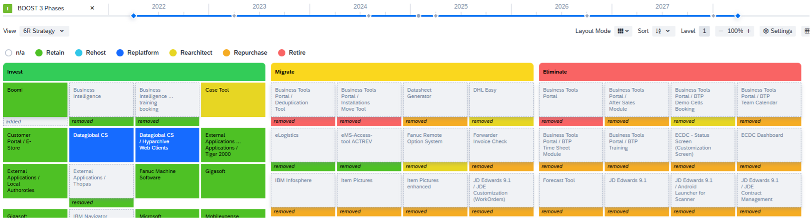The image size is (810, 218).
Task: Select the timeline start diamond marker in early 2022
Action: pyautogui.click(x=133, y=16)
